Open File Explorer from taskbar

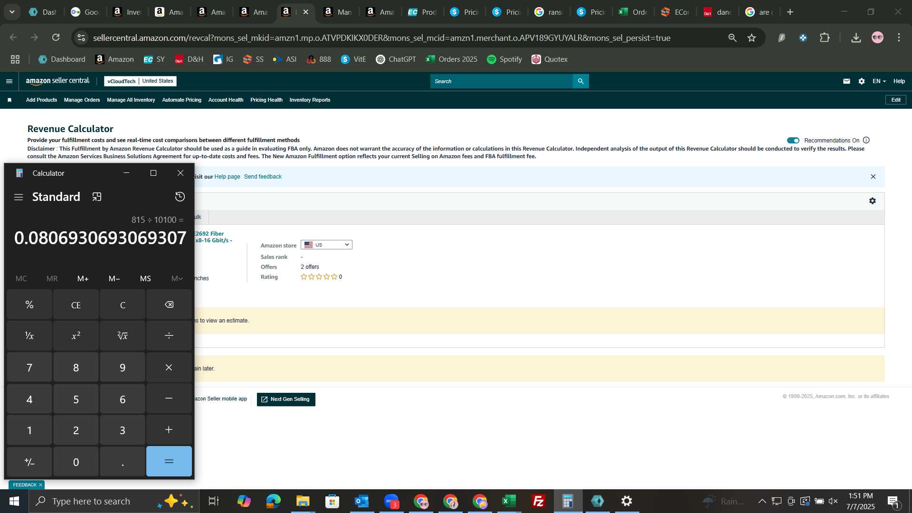click(303, 501)
